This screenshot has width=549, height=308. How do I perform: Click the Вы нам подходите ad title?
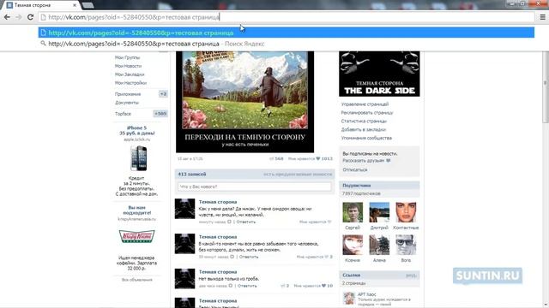point(137,210)
